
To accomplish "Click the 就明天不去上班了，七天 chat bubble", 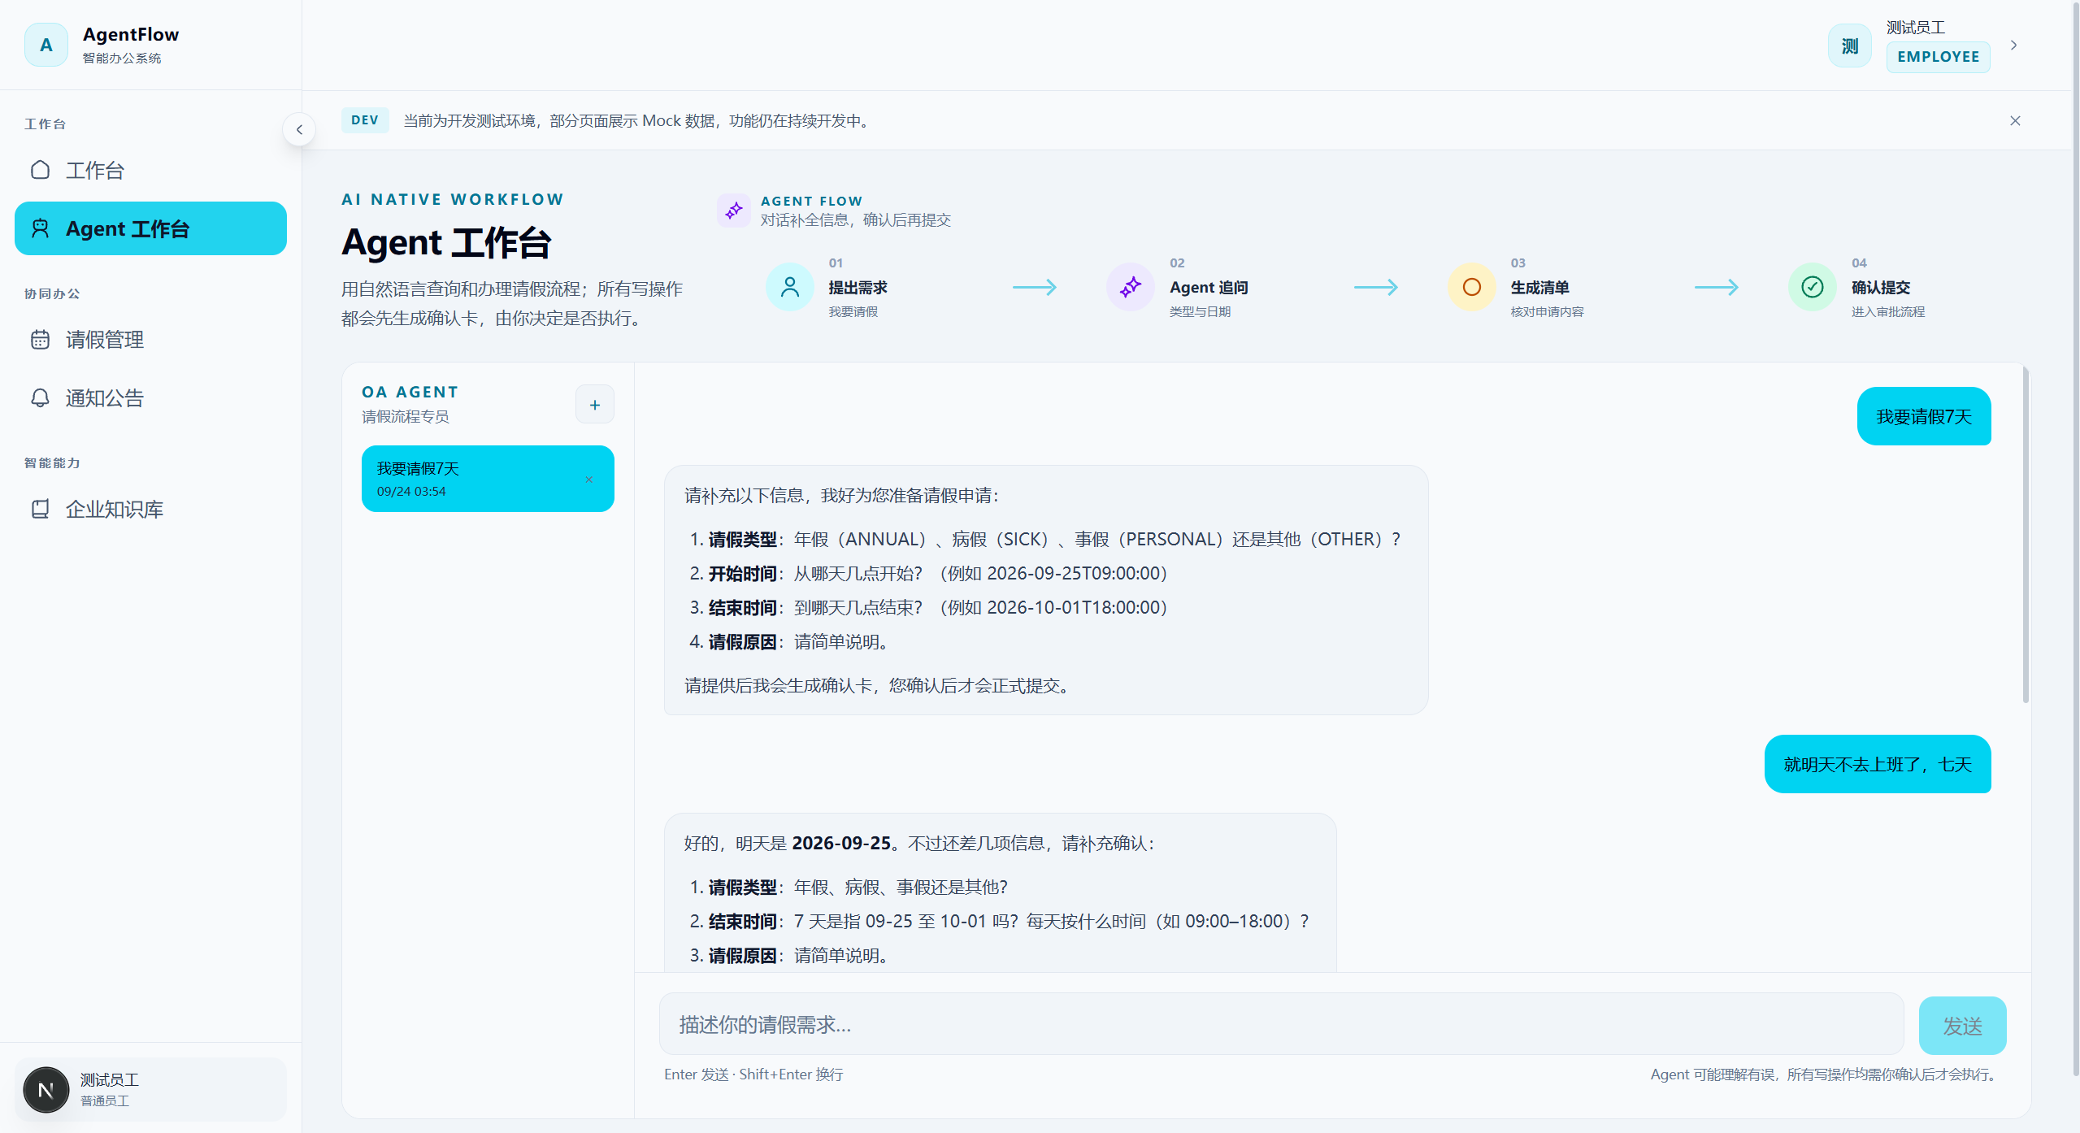I will [1878, 764].
